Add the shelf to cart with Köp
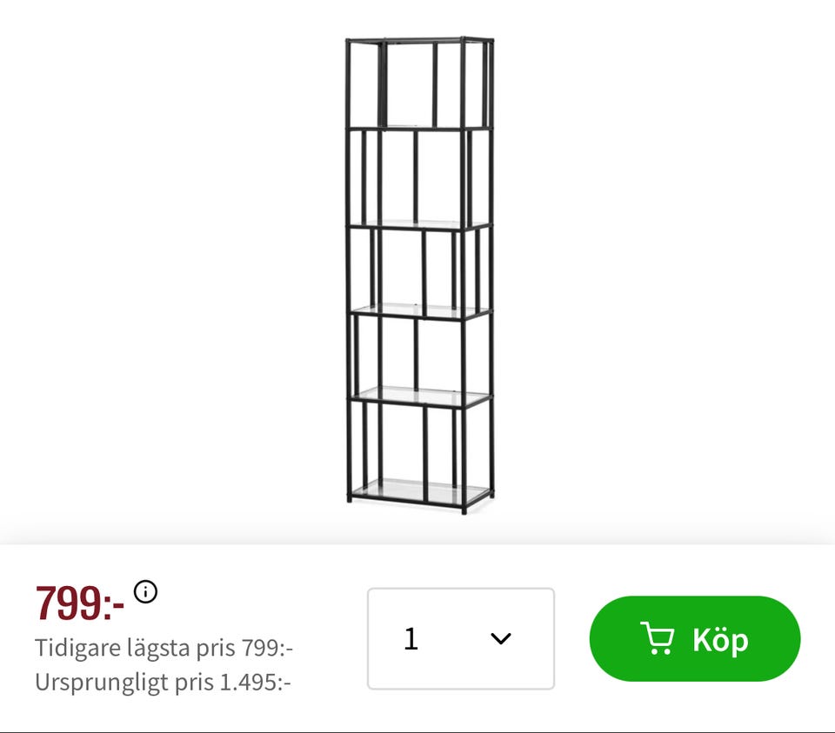 (694, 638)
